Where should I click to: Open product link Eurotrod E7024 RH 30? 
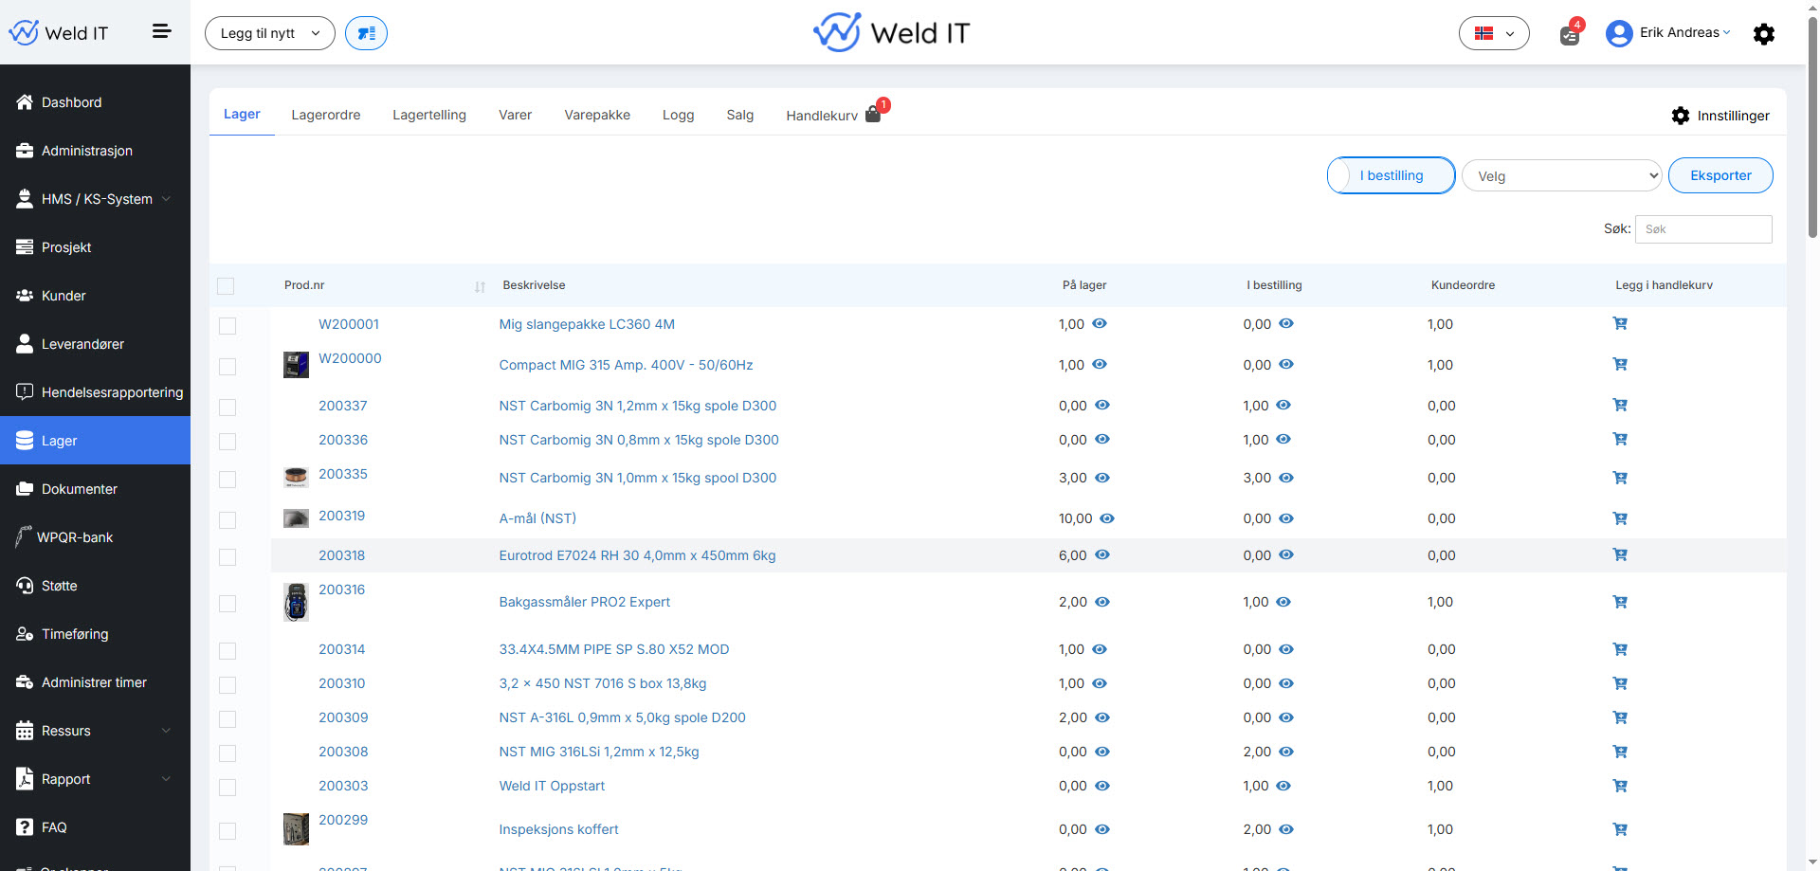[637, 555]
